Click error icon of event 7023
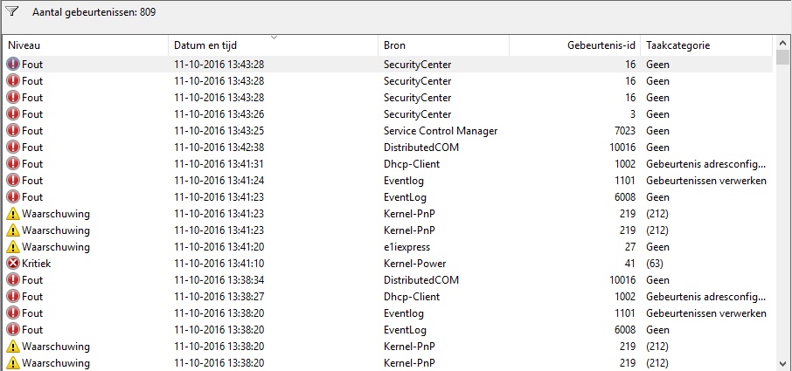 12,131
